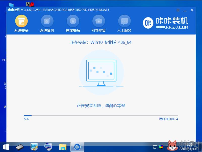Open the memory chip tool in taskbar
The image size is (202, 152).
[x=20, y=147]
